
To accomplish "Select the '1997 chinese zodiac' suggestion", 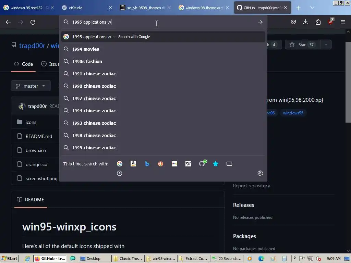I will [163, 98].
